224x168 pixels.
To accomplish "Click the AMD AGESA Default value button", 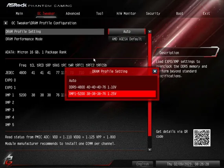I will coord(127,39).
